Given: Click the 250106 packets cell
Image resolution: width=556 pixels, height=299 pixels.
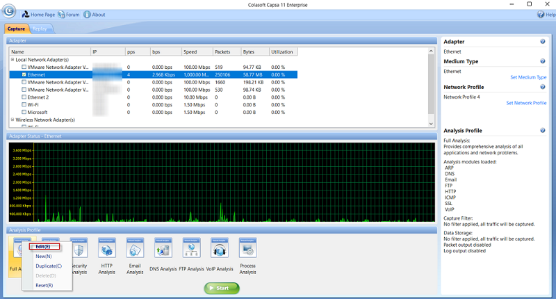Looking at the screenshot, I should click(x=222, y=75).
